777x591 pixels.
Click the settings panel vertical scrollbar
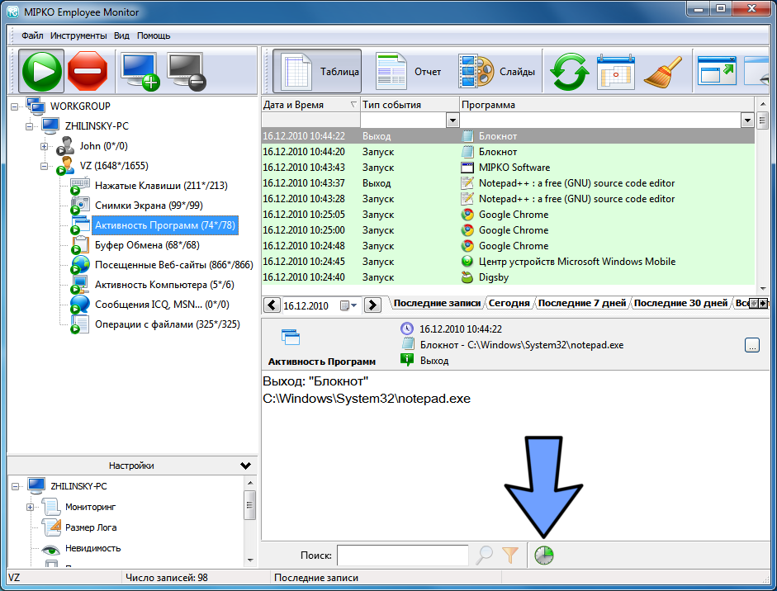(x=250, y=522)
